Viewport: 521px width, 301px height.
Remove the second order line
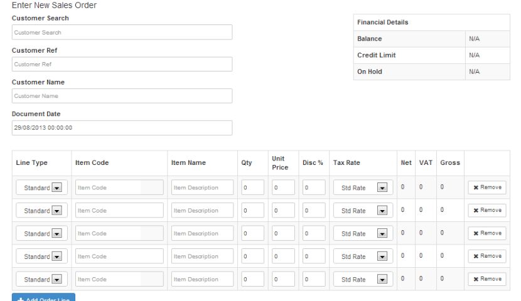486,211
